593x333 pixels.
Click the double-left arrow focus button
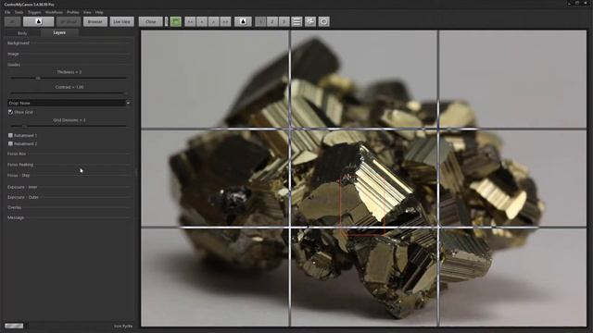pos(190,21)
